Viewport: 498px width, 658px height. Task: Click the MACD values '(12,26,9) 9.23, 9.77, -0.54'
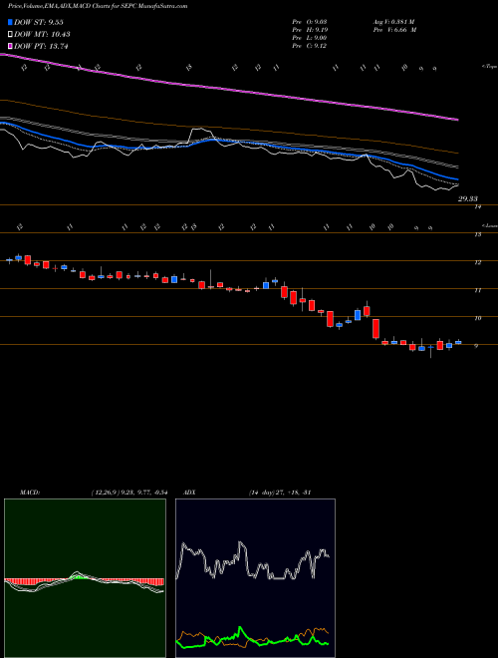pyautogui.click(x=129, y=493)
